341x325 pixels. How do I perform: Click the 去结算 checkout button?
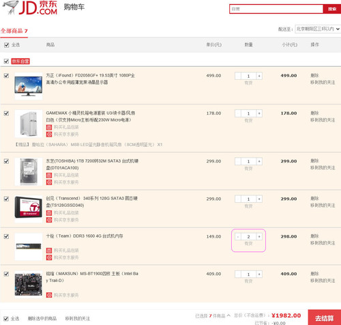pos(325,317)
